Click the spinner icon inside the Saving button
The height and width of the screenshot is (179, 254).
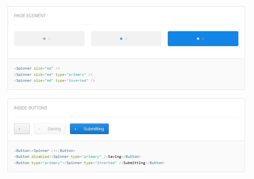pos(40,129)
